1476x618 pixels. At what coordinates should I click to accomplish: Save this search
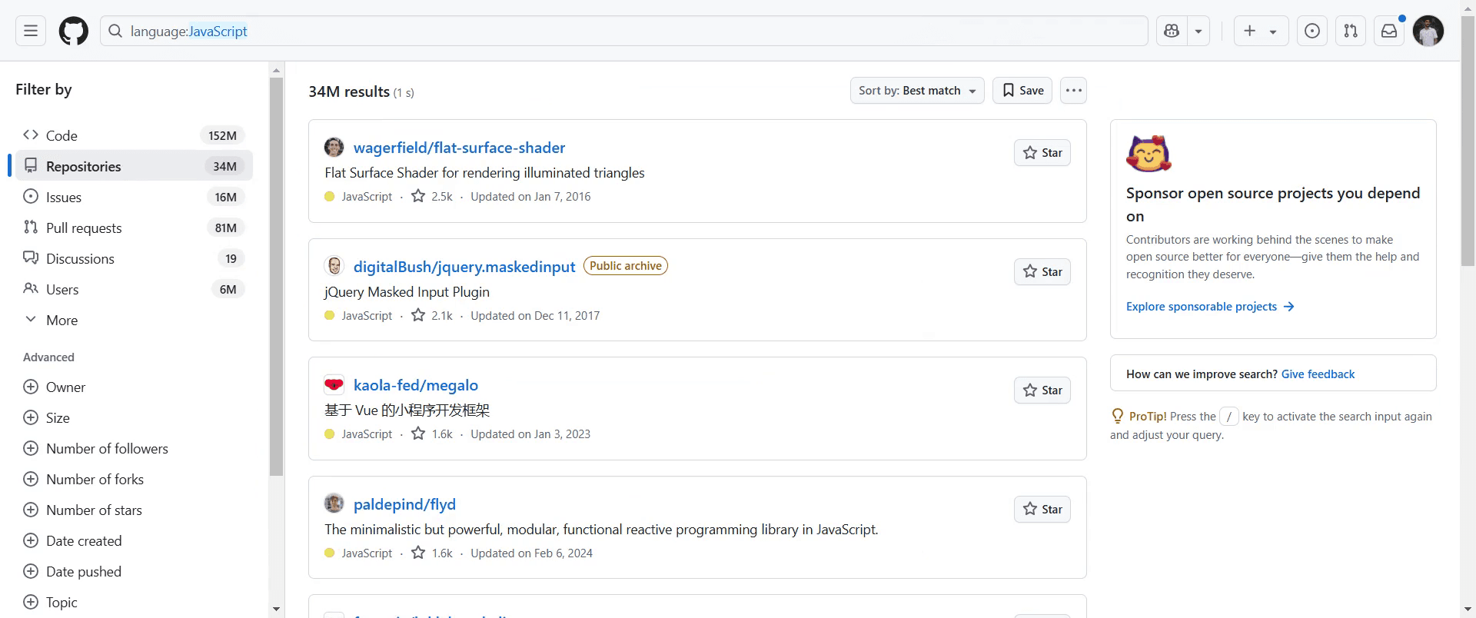(x=1022, y=91)
